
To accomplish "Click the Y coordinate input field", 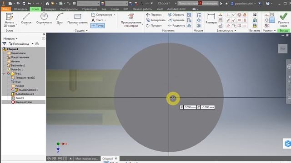I will click(207, 107).
